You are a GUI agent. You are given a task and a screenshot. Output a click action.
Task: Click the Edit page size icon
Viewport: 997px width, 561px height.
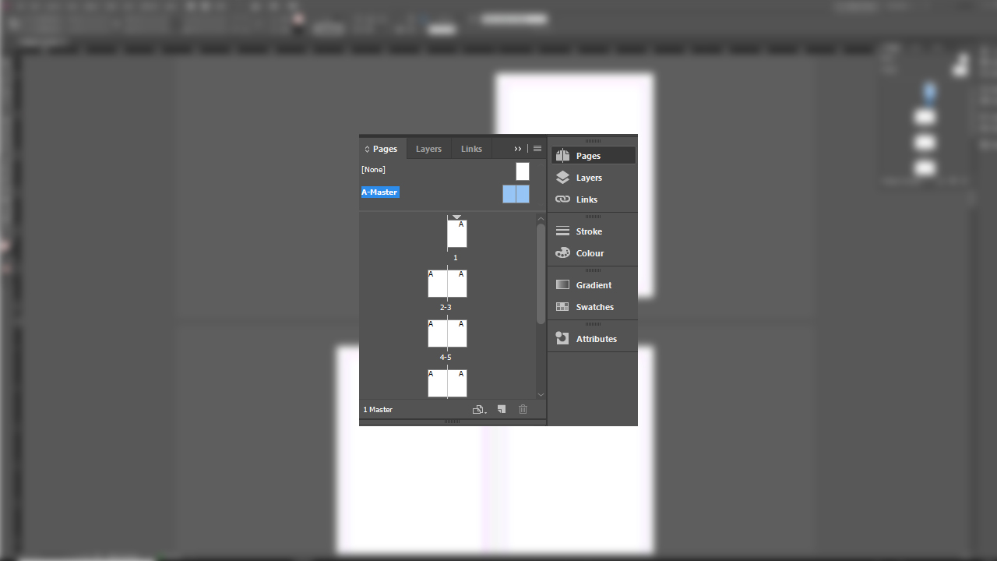coord(479,409)
